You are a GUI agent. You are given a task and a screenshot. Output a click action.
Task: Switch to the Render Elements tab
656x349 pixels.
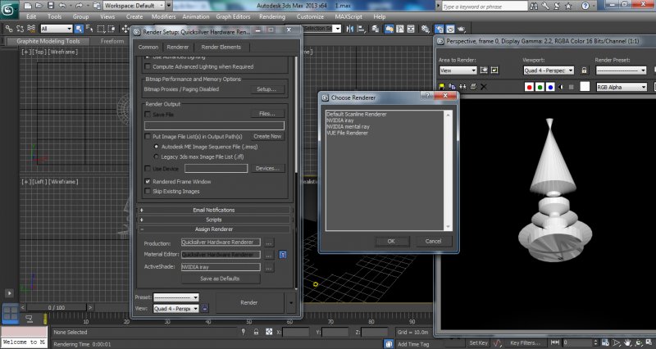pos(221,47)
